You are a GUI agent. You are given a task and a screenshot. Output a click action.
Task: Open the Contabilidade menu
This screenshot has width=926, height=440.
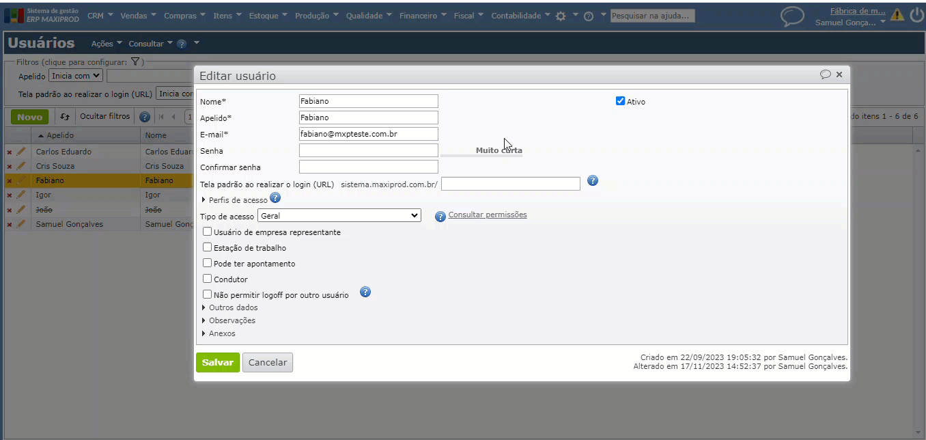coord(520,16)
